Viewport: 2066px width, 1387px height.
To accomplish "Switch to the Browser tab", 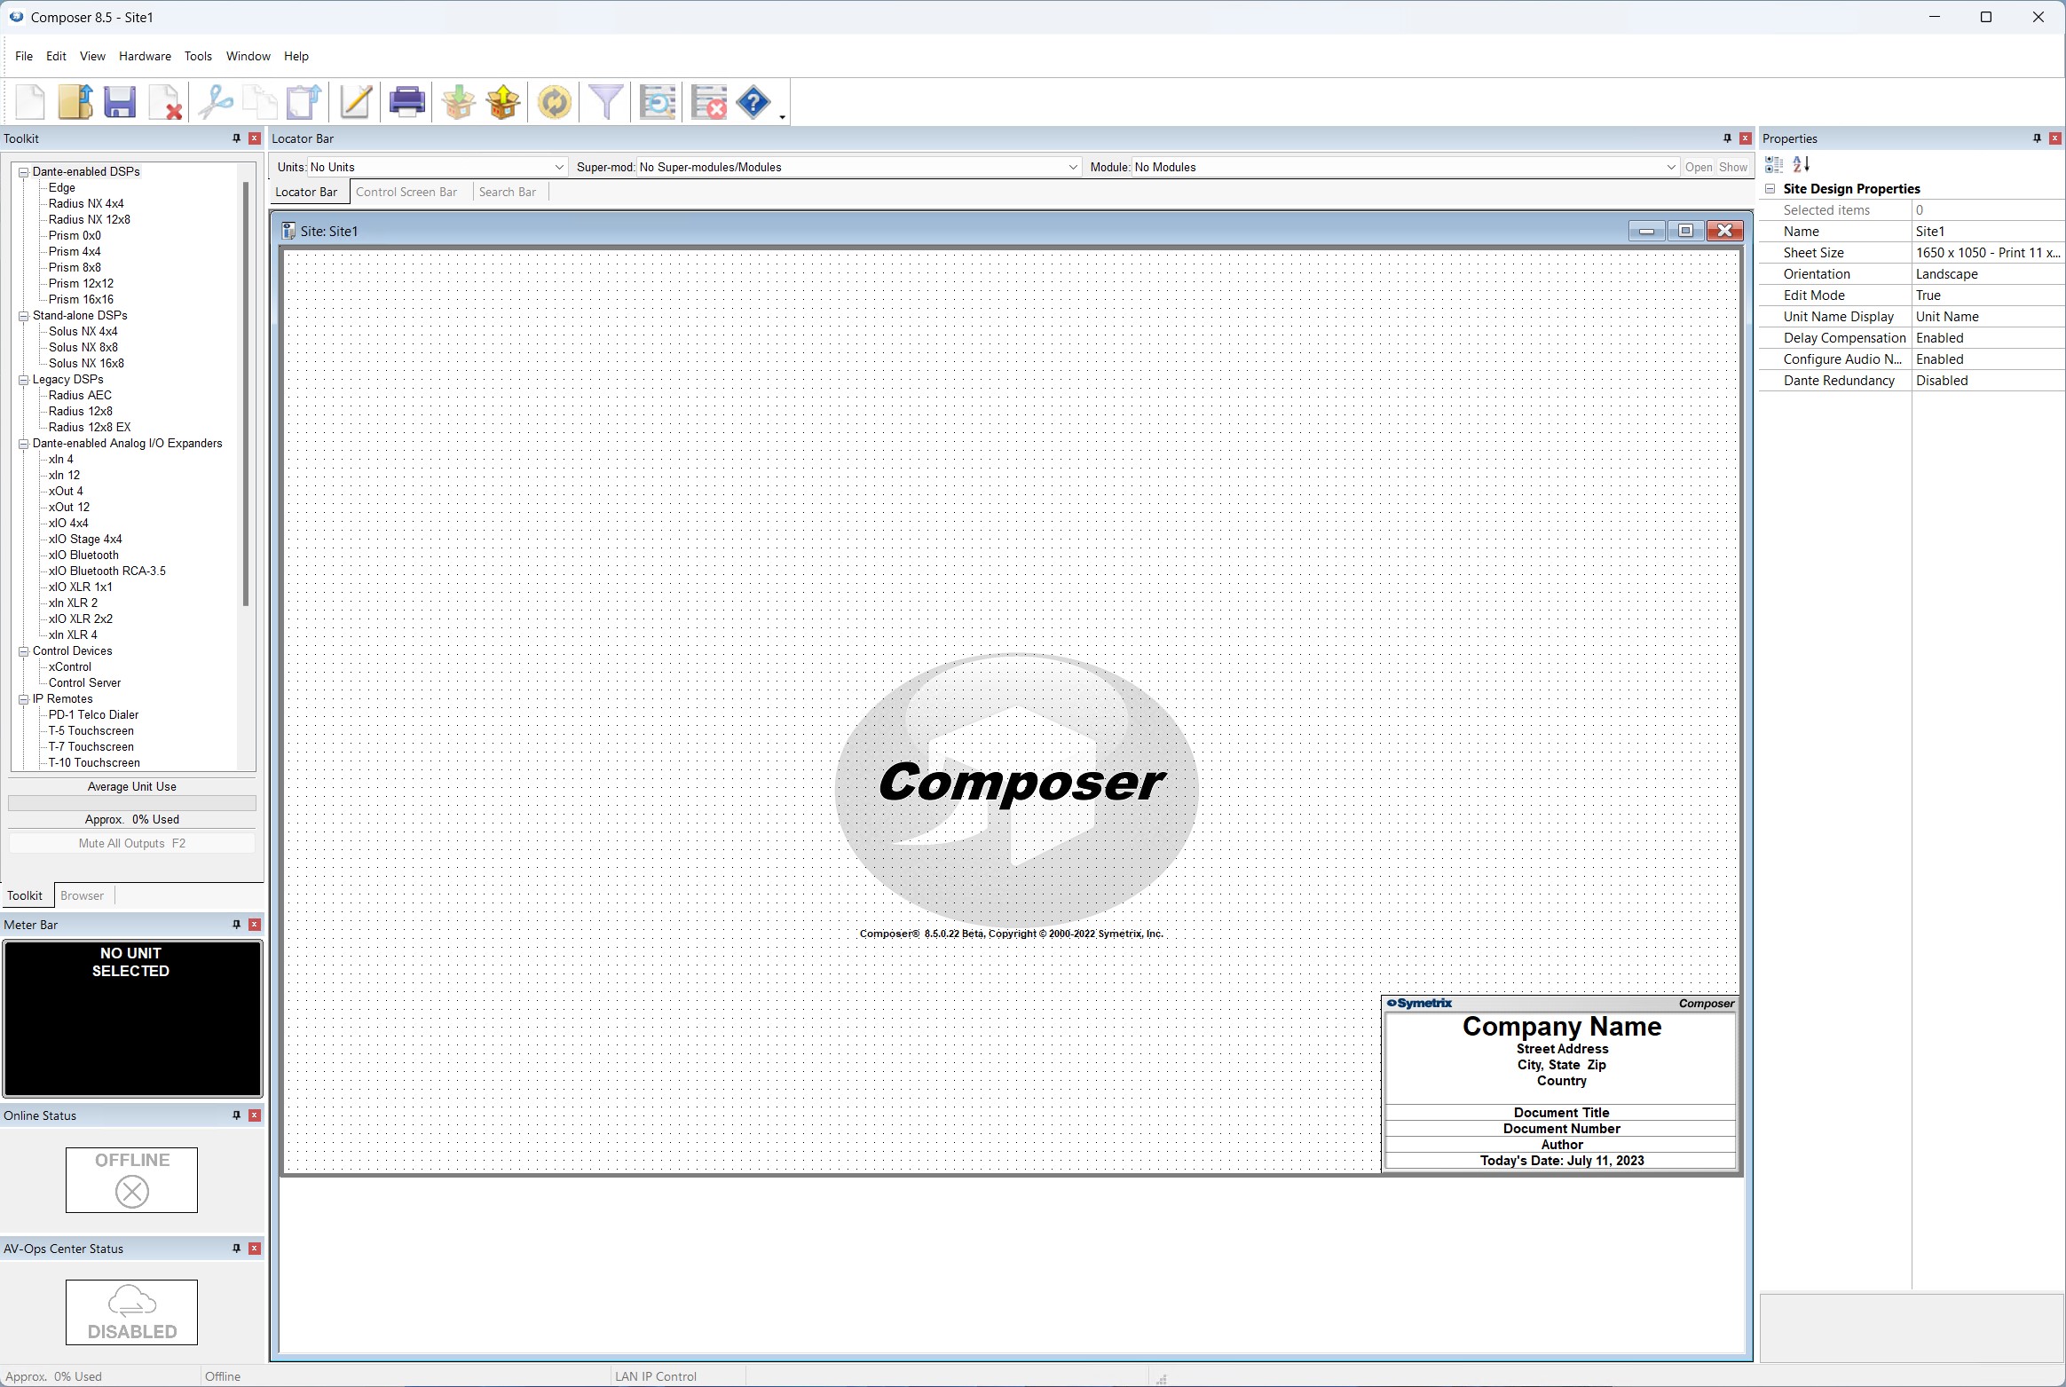I will 82,895.
